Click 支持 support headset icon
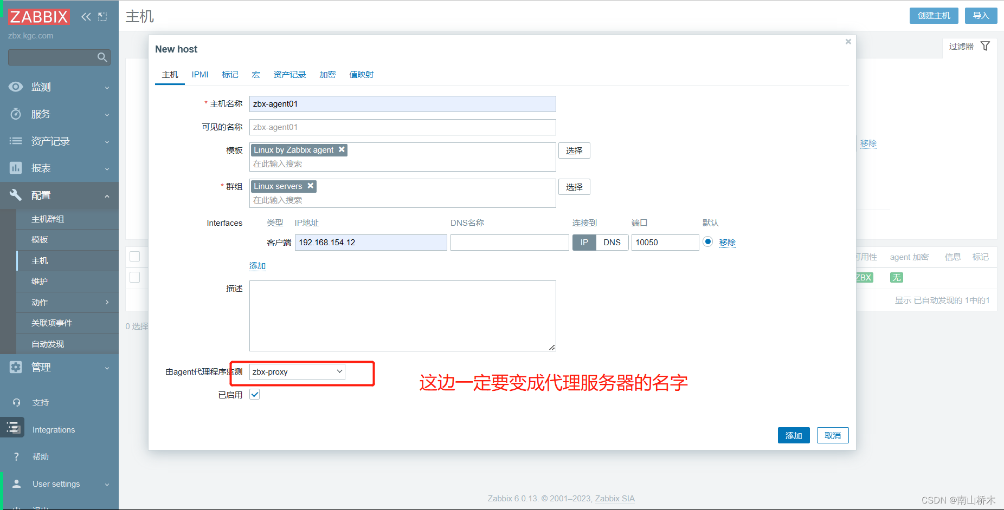The height and width of the screenshot is (510, 1004). coord(16,402)
